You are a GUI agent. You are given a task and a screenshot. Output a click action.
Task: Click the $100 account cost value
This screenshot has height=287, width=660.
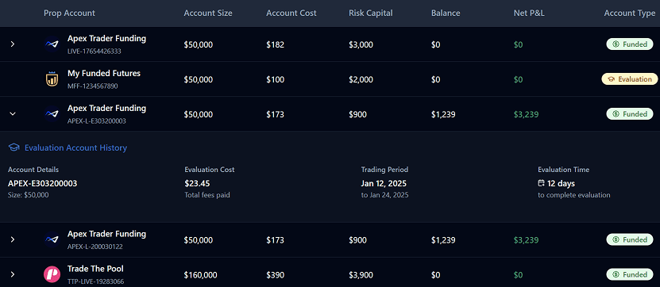pyautogui.click(x=276, y=79)
